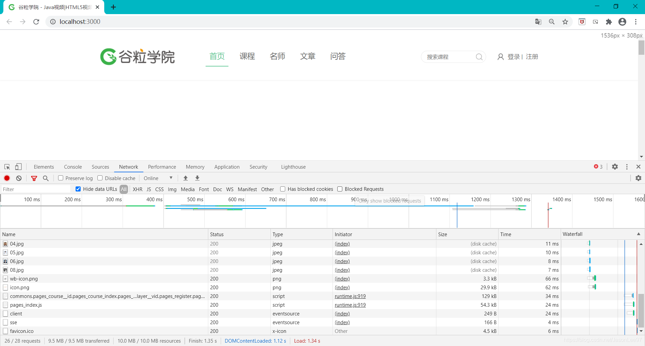Check Blocked Requests
This screenshot has height=346, width=645.
click(x=340, y=189)
